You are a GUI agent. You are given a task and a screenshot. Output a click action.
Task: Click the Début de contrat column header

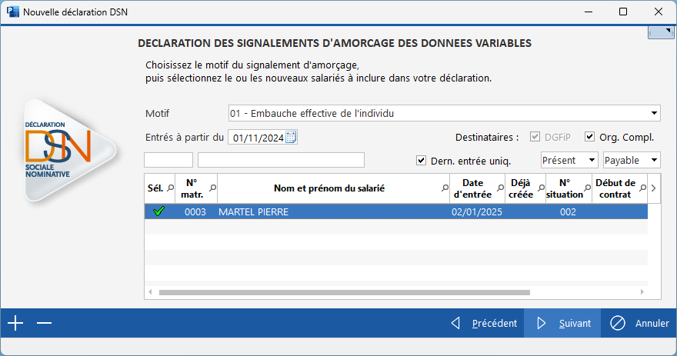tap(615, 188)
